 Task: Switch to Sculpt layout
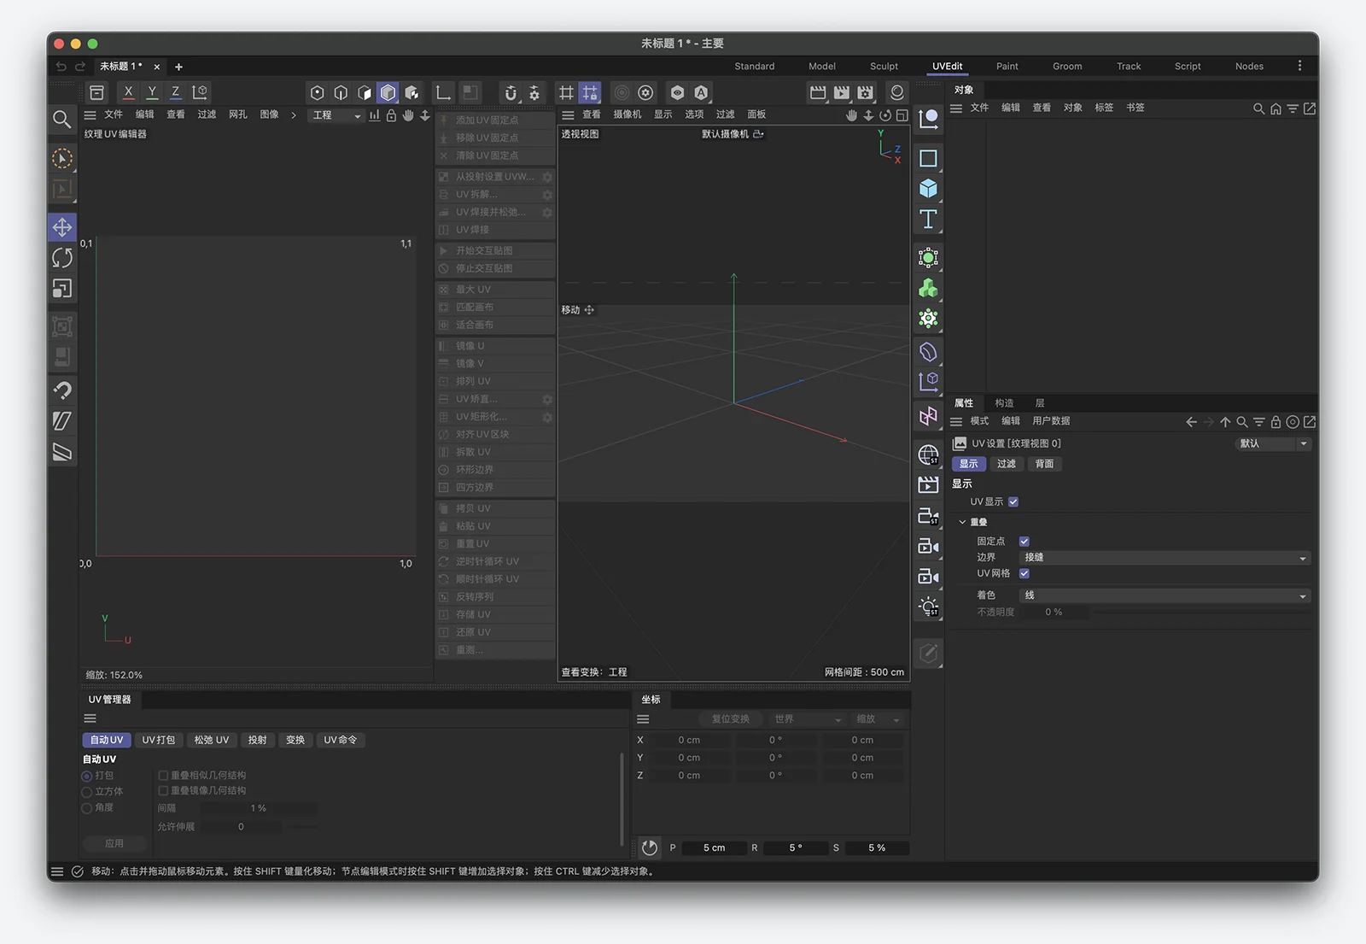(884, 67)
